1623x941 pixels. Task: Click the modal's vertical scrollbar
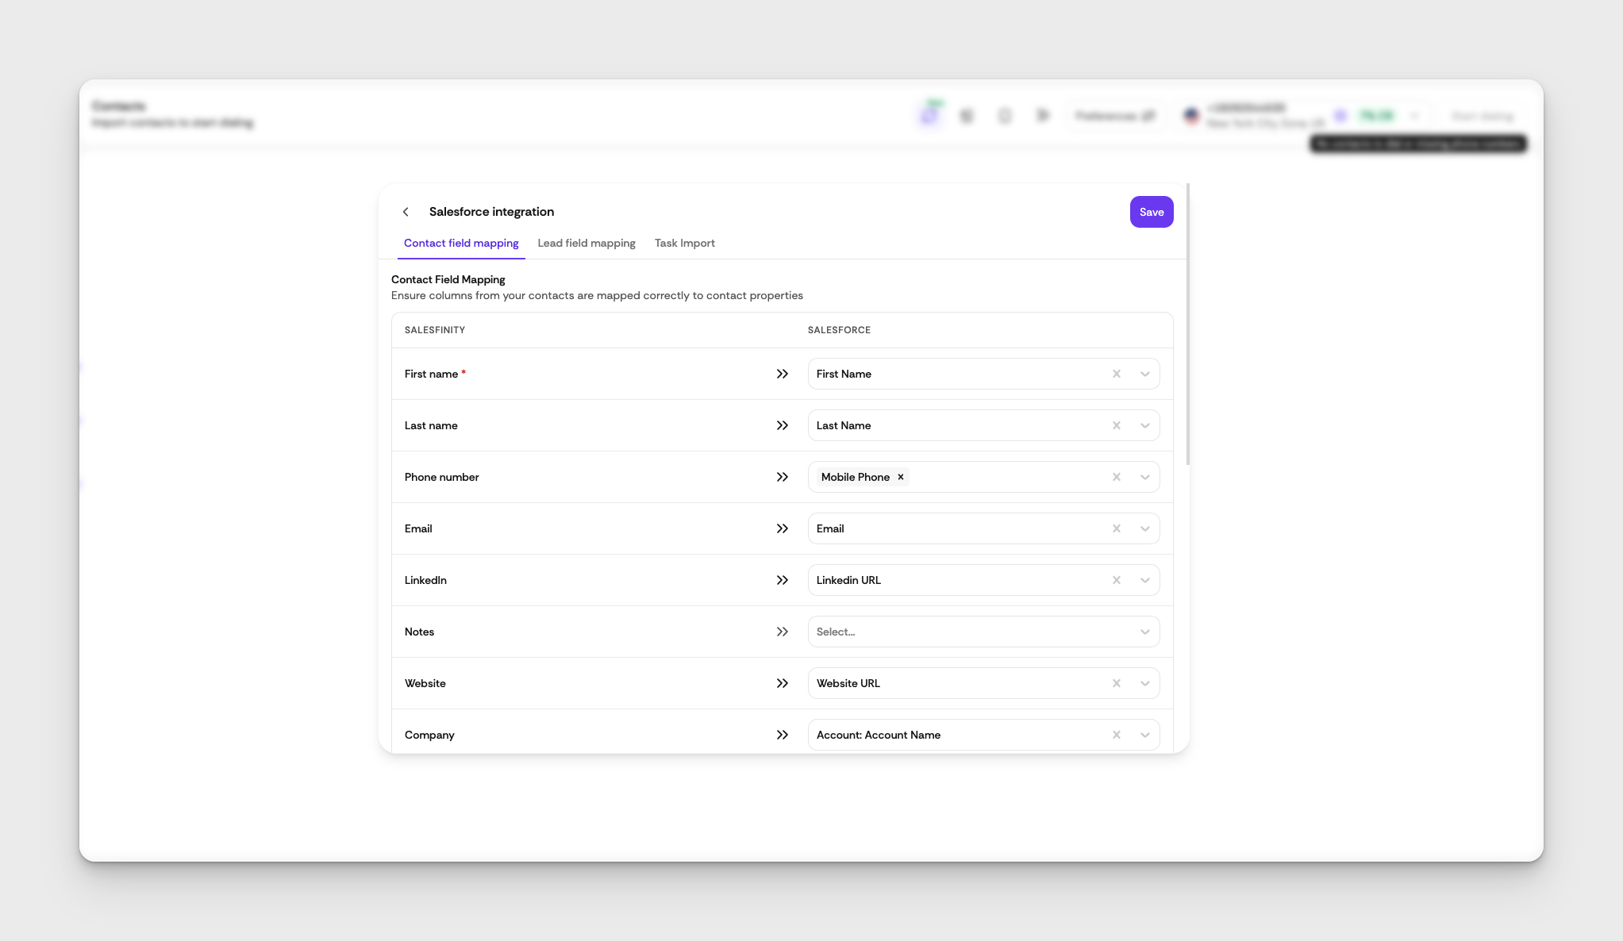tap(1187, 325)
